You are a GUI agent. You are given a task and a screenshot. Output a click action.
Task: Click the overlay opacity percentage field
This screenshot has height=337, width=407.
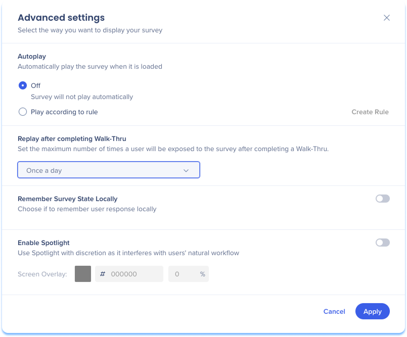[x=182, y=274]
